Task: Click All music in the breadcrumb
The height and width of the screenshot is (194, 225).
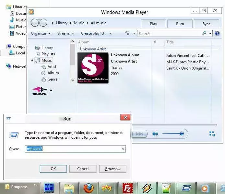Action: (98, 23)
